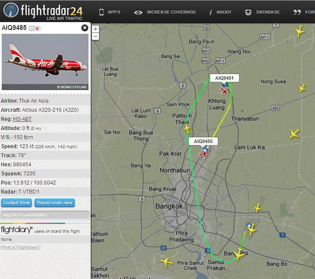Click the fr24.com/AIQ9485 URL field
The image size is (315, 279).
pyautogui.click(x=45, y=215)
